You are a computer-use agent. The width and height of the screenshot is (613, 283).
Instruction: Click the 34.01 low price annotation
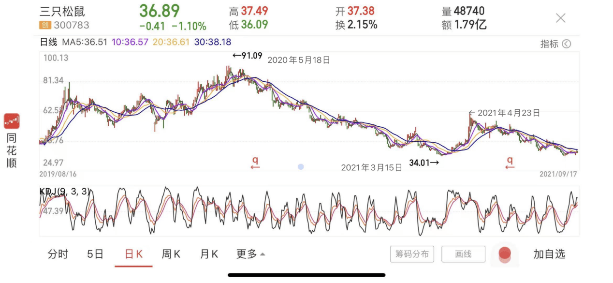point(424,163)
